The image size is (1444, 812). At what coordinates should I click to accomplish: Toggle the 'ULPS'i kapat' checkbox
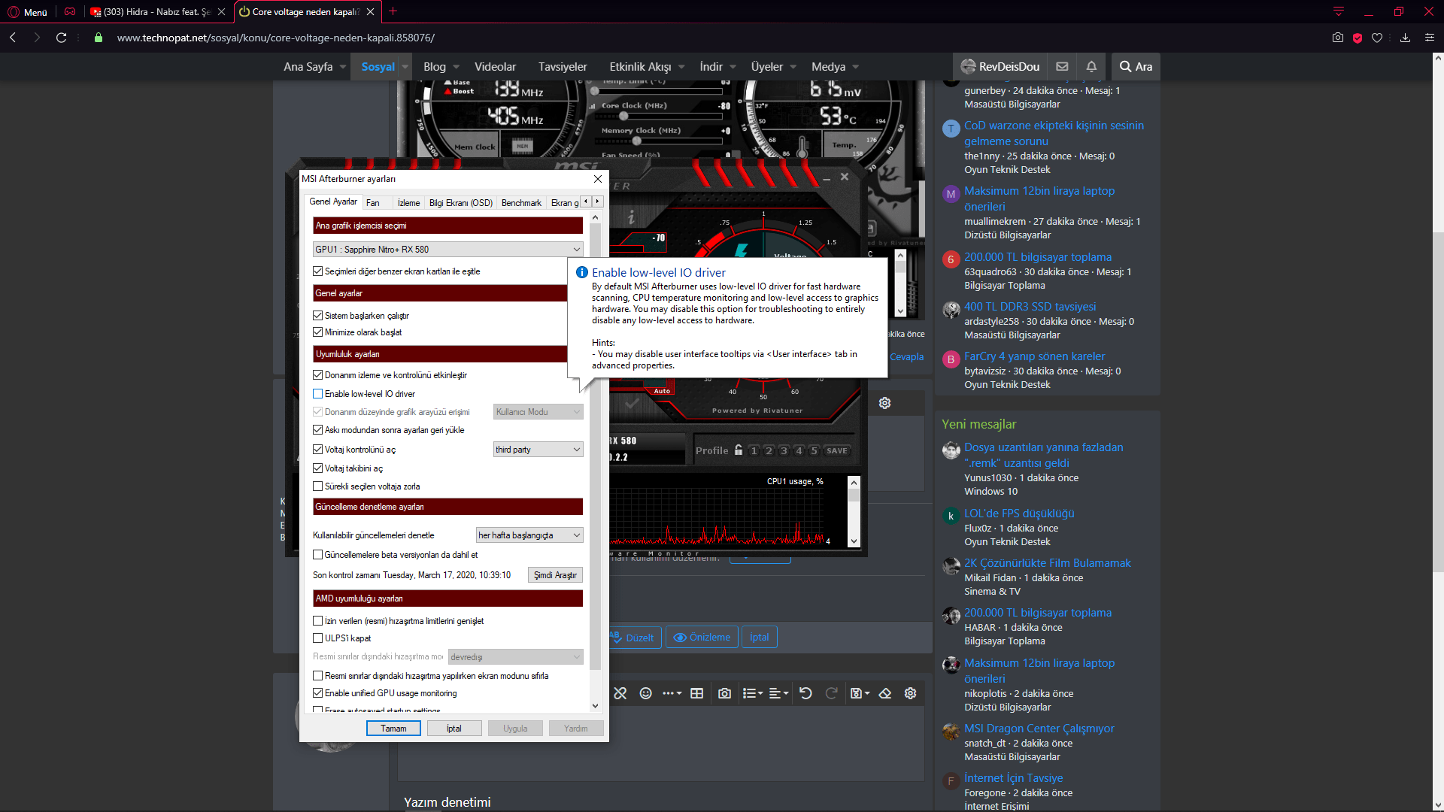[x=318, y=638]
